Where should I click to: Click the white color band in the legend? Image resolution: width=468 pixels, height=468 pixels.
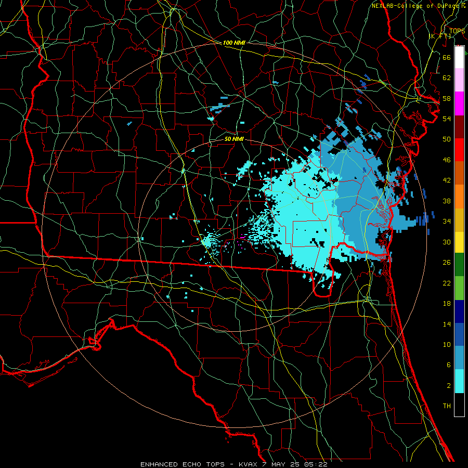(x=459, y=57)
